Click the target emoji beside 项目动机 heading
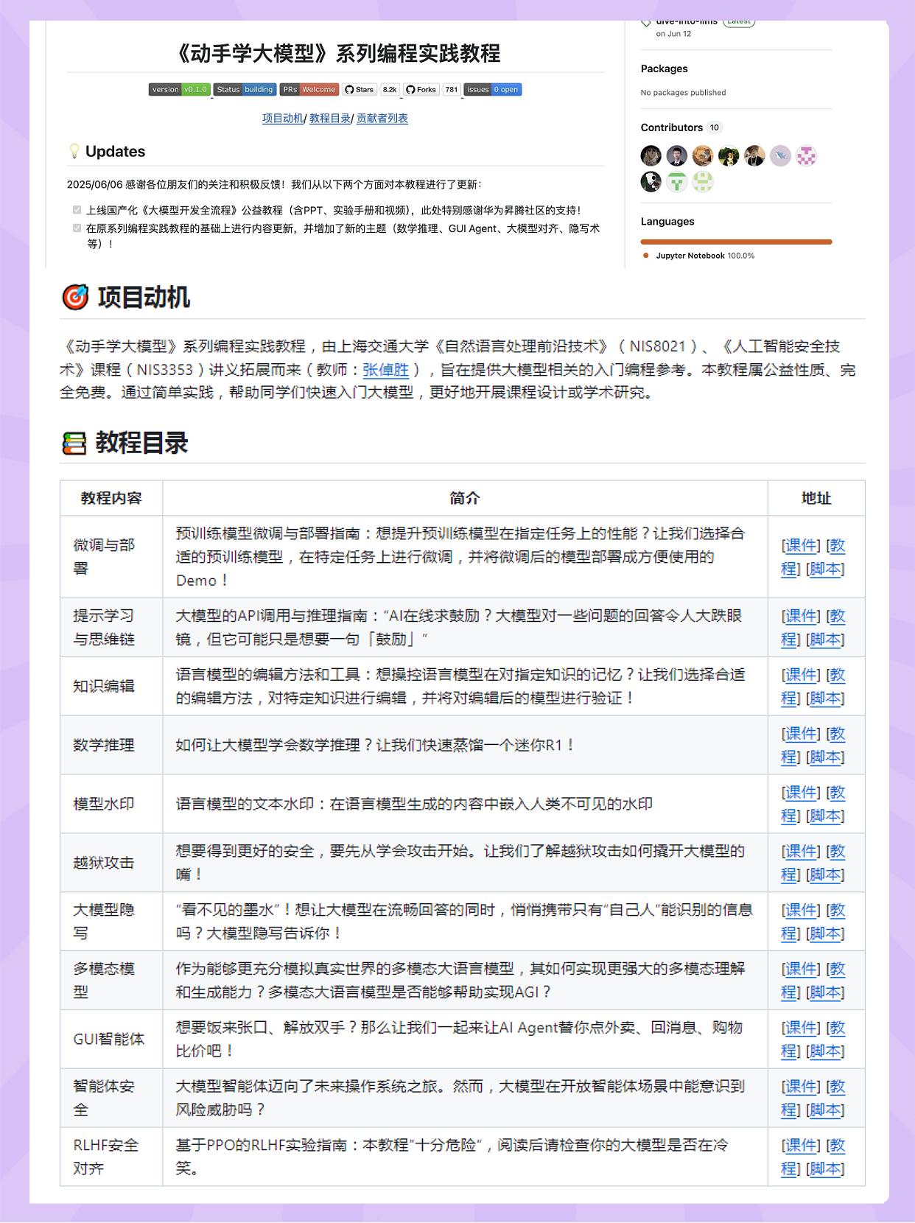The width and height of the screenshot is (915, 1223). pos(75,297)
